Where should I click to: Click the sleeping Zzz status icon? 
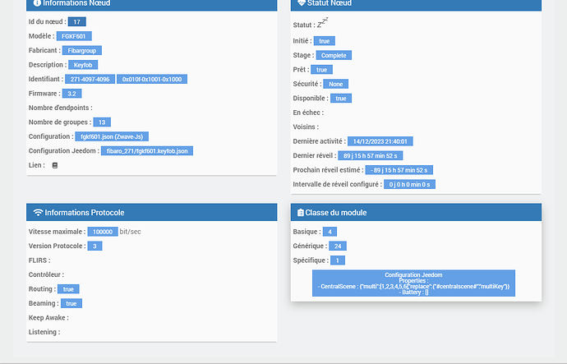click(x=323, y=23)
